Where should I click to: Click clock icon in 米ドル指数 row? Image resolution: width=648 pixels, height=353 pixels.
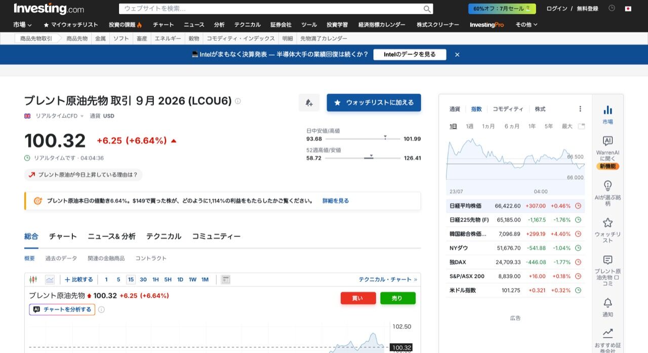578,290
